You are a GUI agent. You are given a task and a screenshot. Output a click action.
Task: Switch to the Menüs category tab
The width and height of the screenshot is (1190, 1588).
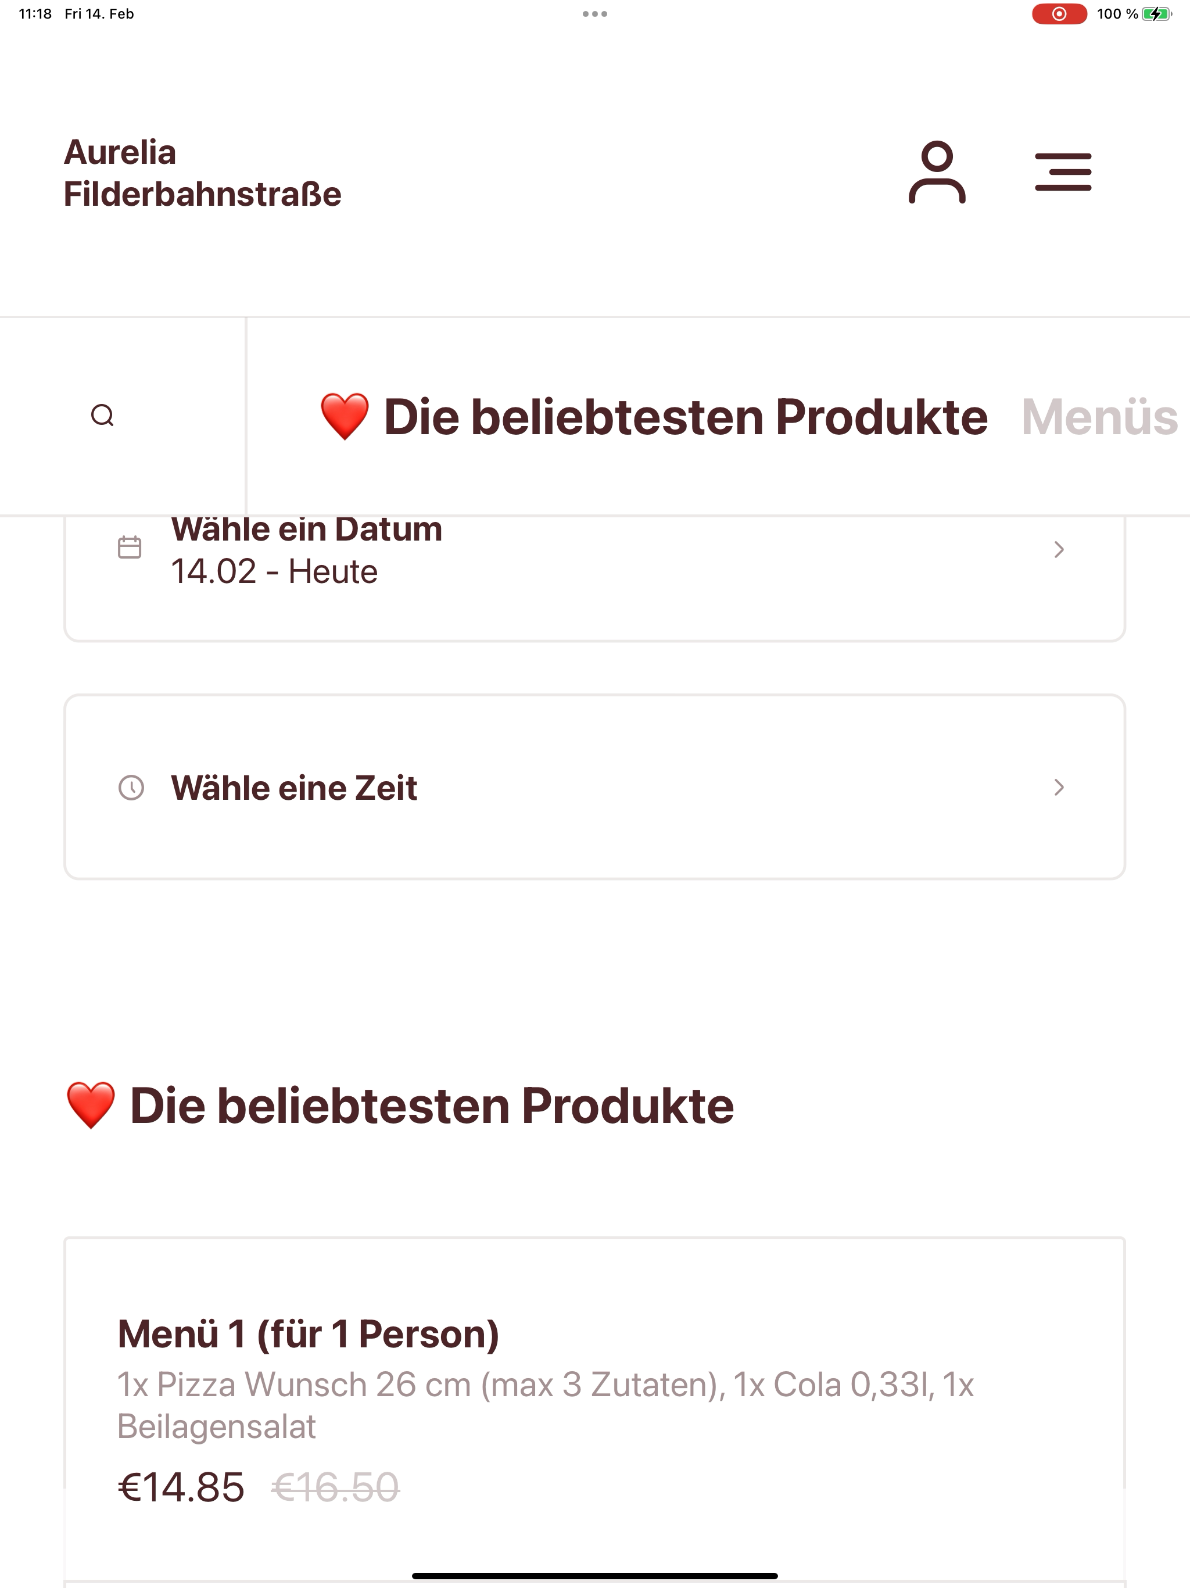(1099, 417)
